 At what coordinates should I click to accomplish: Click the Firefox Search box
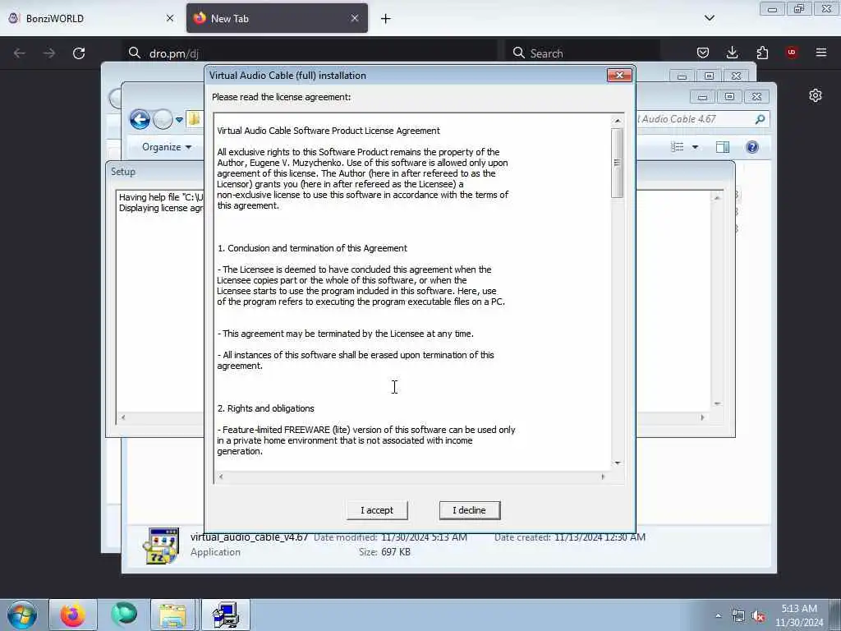coord(582,53)
